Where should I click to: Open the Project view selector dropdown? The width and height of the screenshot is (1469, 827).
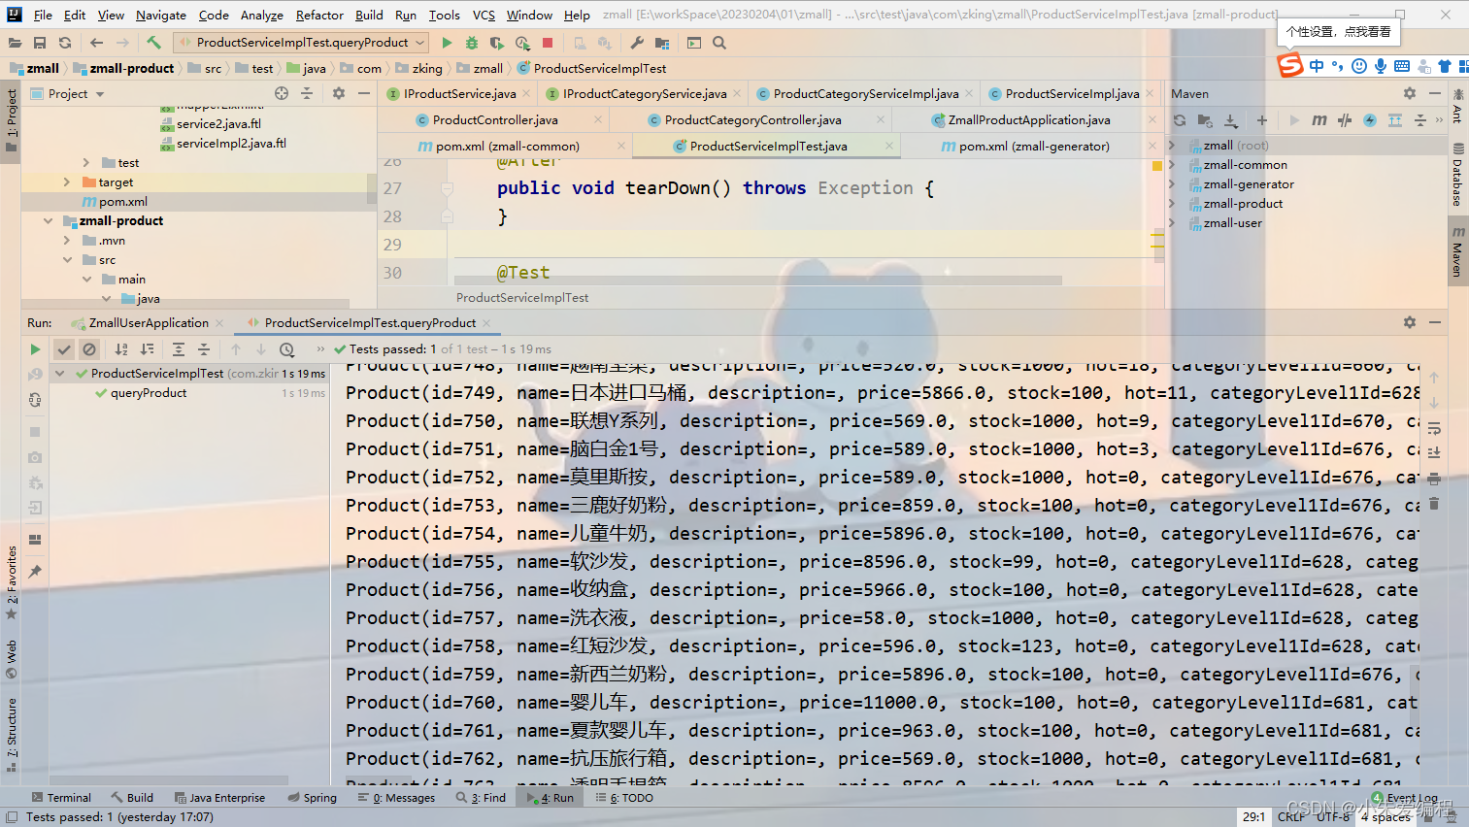click(67, 93)
